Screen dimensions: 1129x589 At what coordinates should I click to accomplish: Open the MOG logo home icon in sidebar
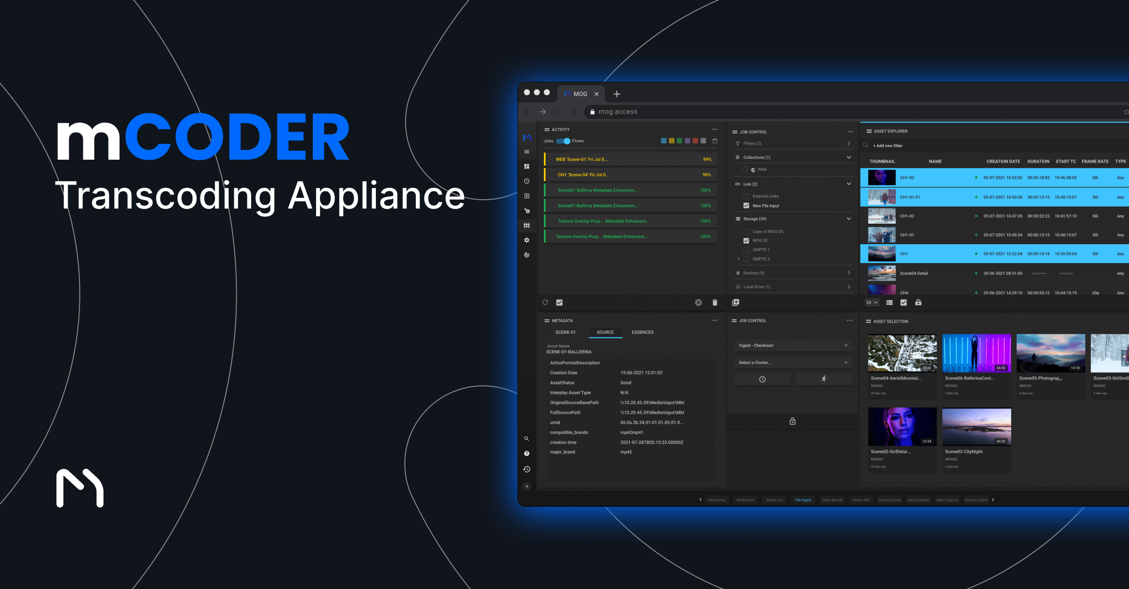[x=527, y=139]
